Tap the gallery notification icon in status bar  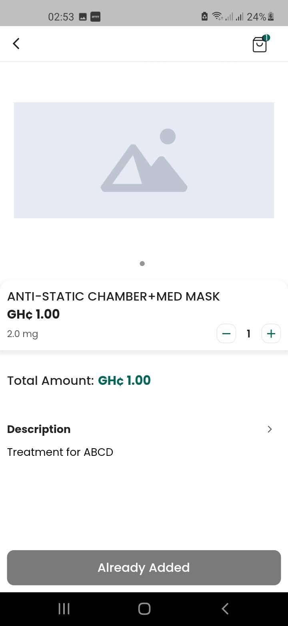(83, 17)
